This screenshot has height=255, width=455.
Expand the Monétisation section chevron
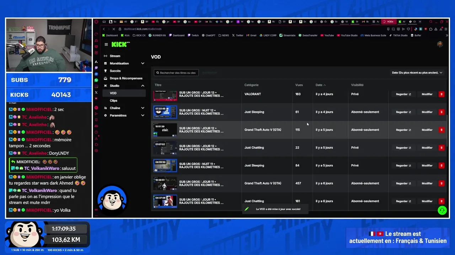coord(143,63)
